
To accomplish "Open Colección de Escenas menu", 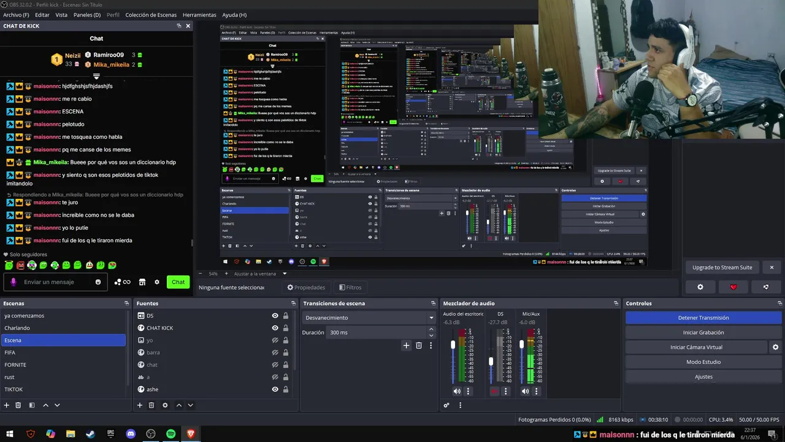I will pos(151,15).
